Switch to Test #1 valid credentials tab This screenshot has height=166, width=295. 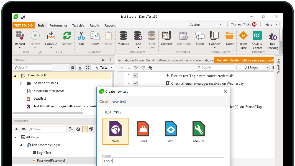(180, 60)
